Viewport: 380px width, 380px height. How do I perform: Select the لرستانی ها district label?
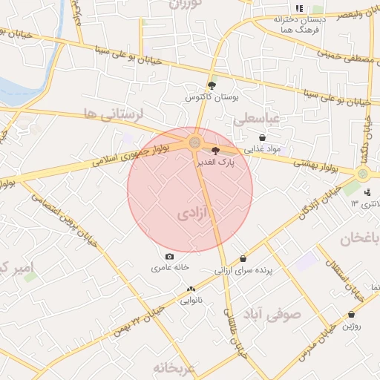(x=114, y=114)
